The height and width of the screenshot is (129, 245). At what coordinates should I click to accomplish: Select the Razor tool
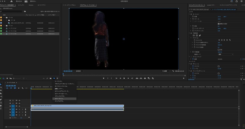[x=1, y=94]
